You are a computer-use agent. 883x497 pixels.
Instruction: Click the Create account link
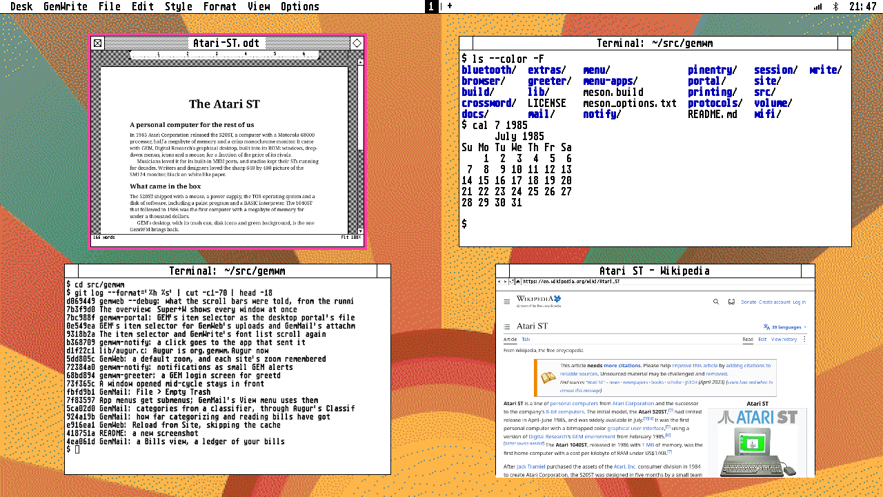775,302
